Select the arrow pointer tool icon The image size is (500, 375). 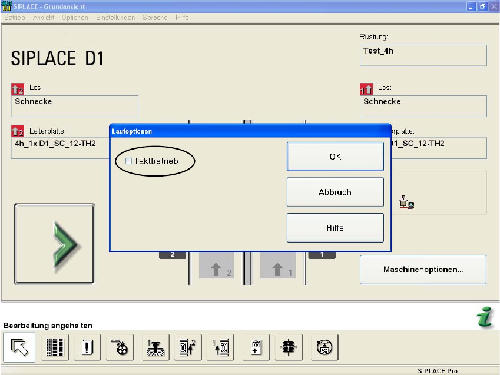tap(19, 347)
